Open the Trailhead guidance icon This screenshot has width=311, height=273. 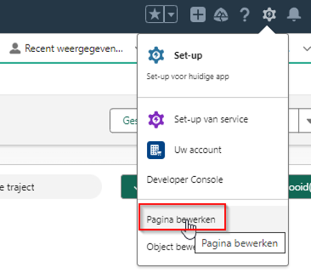[x=221, y=15]
